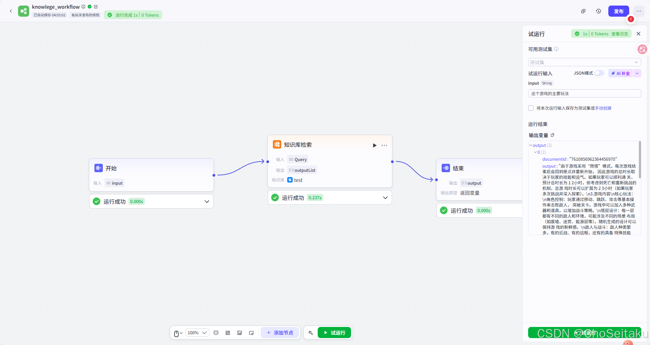Open the mouse interaction mode dropdown
The width and height of the screenshot is (650, 345).
(x=178, y=333)
